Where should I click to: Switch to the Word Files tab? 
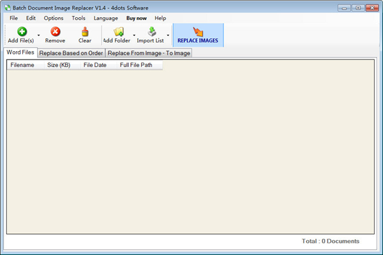click(x=20, y=52)
